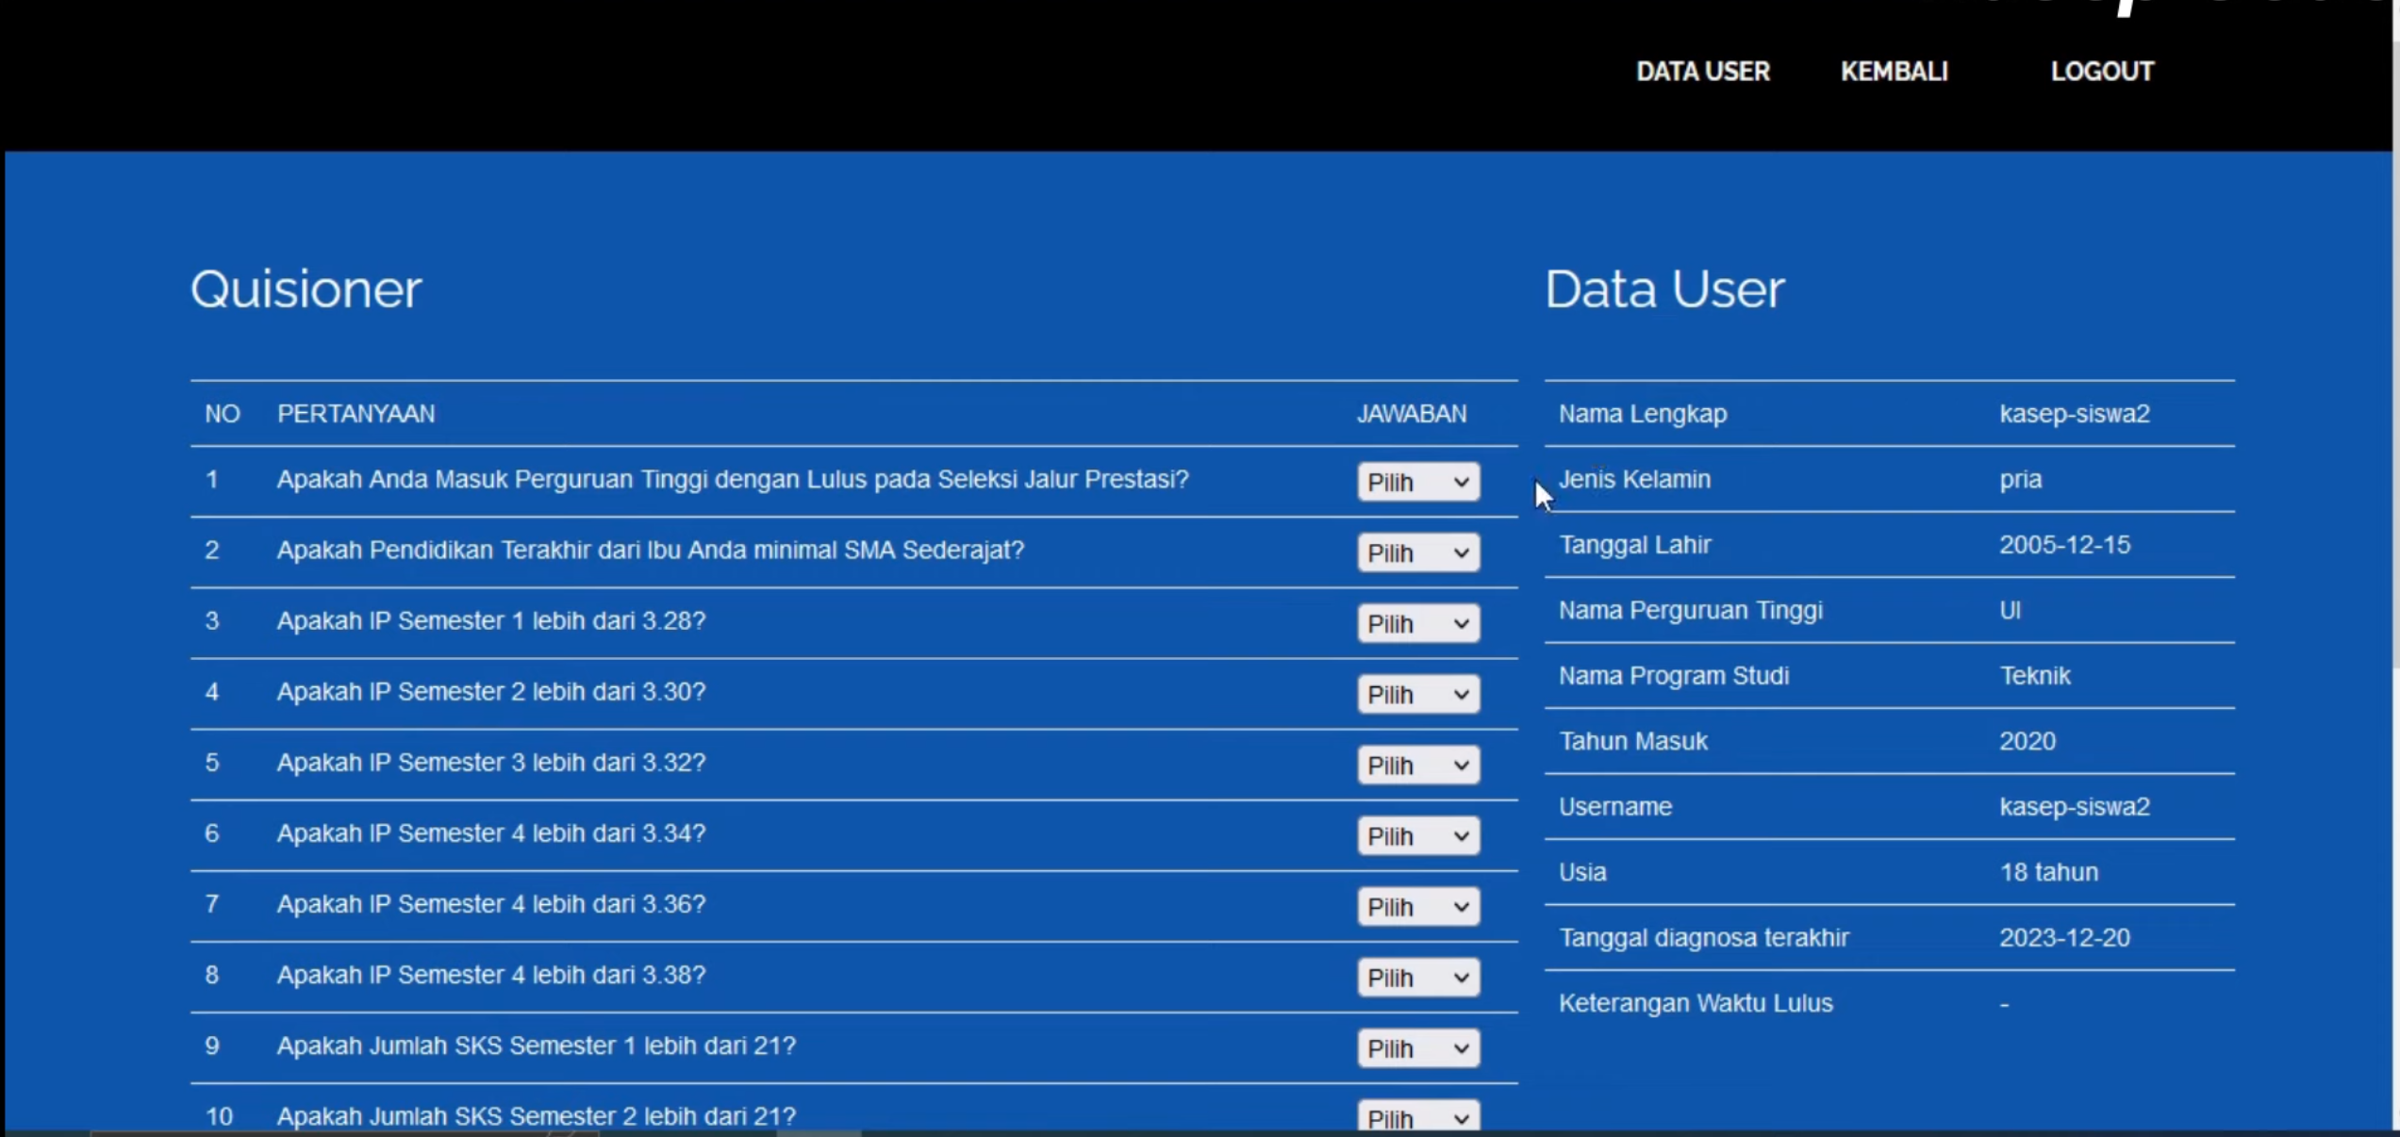Screen dimensions: 2400x1137
Task: Click the program value 'Teknik'
Action: click(x=2035, y=676)
